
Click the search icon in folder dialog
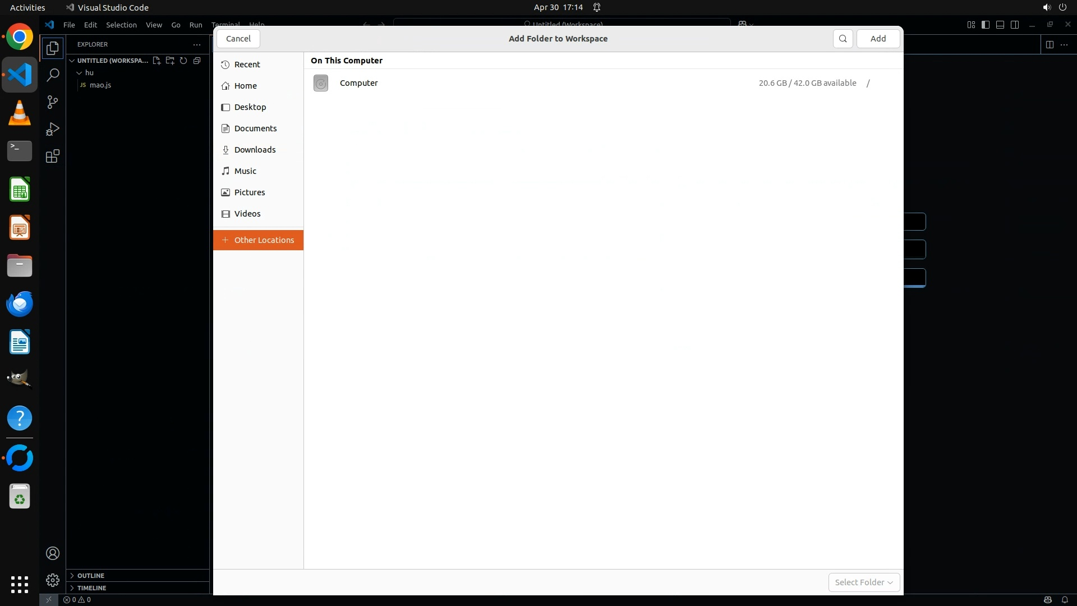[843, 39]
